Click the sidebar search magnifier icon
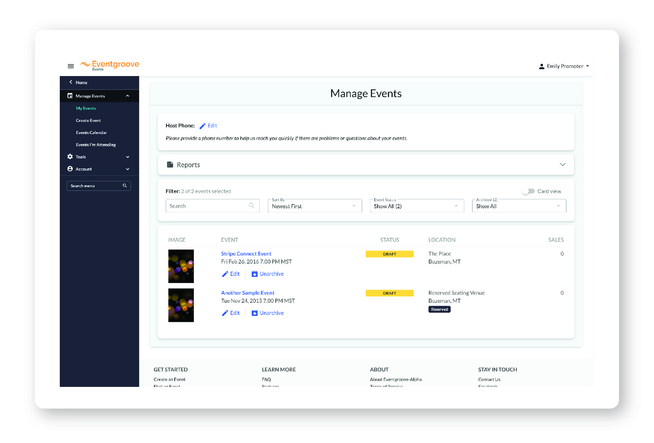Image resolution: width=654 pixels, height=443 pixels. click(x=125, y=186)
